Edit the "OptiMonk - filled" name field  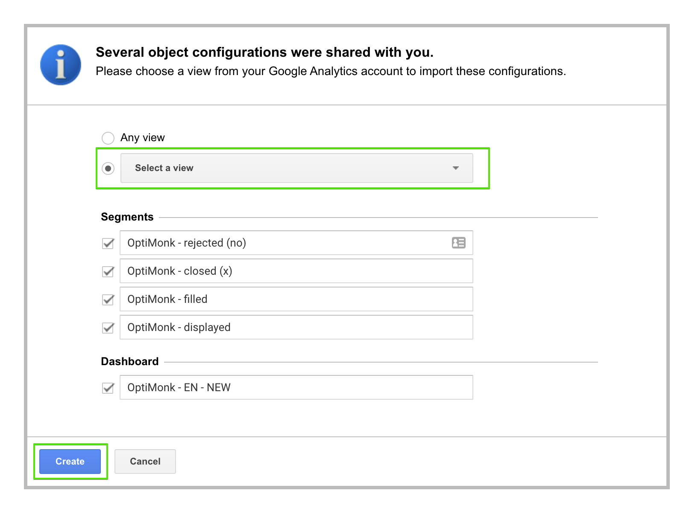296,299
